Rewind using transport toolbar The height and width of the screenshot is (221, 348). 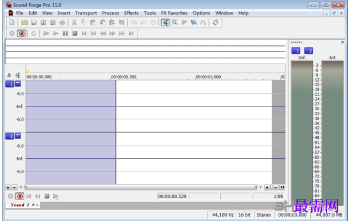point(103,33)
